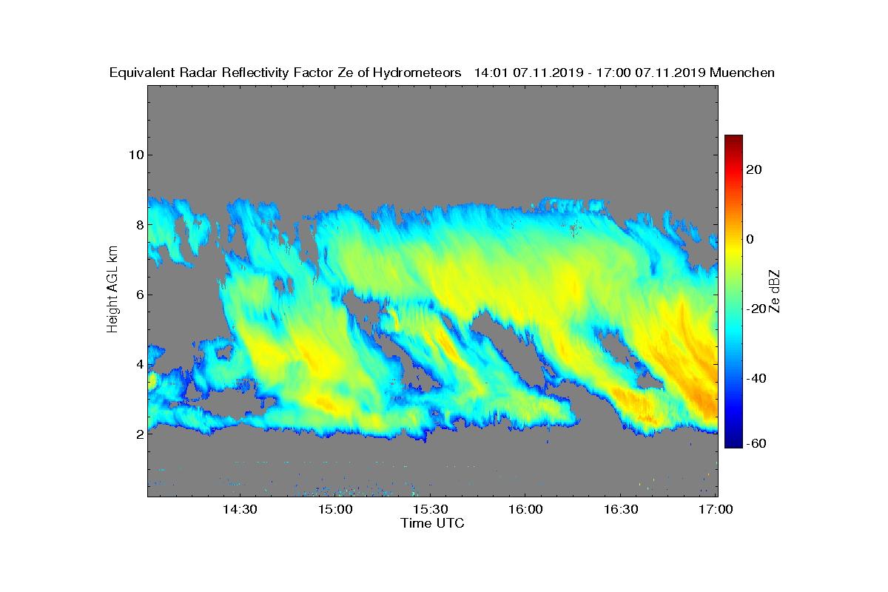Image resolution: width=888 pixels, height=592 pixels.
Task: Click the height tick label 10
Action: pos(135,155)
